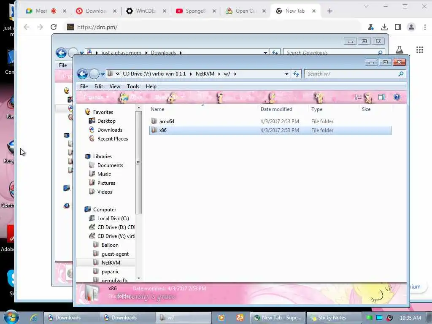Image resolution: width=432 pixels, height=324 pixels.
Task: Click CD Drive (V:) virtio-win breadcrumb
Action: point(154,74)
